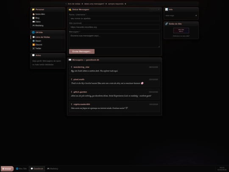Select Livro de Visitas in Off-Site

[48, 37]
